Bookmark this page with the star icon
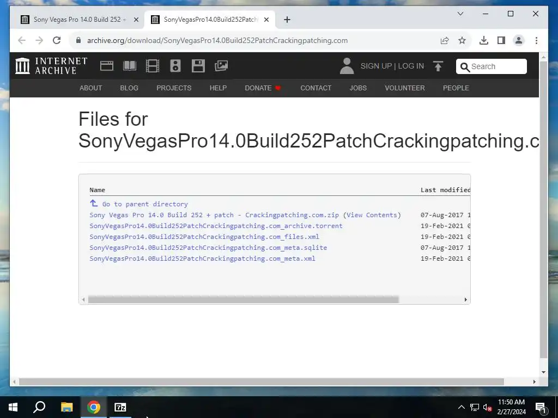The width and height of the screenshot is (558, 418). (x=462, y=40)
